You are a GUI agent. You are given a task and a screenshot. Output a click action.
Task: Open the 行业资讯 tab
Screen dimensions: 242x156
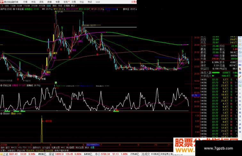pyautogui.click(x=40, y=151)
